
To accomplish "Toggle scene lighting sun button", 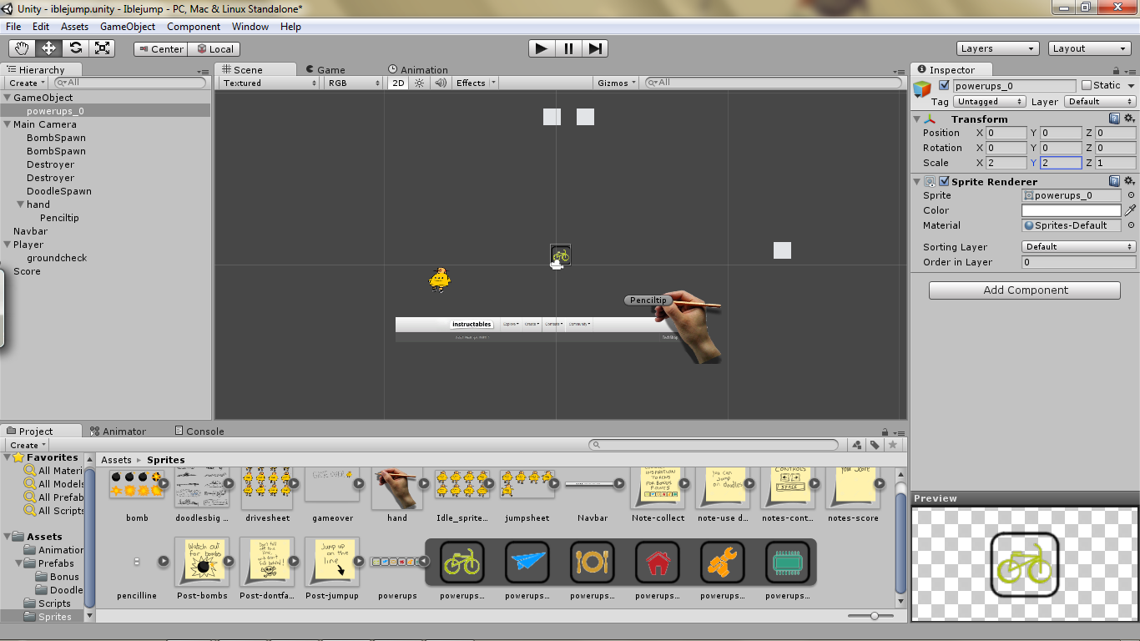I will [420, 83].
